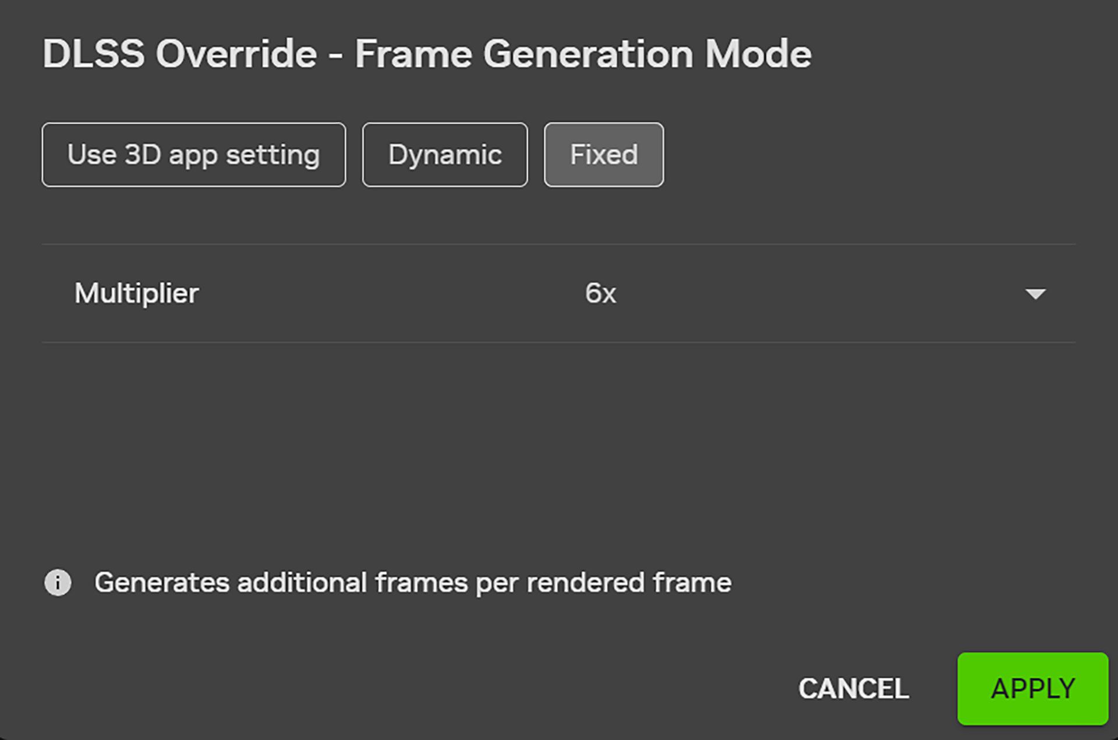Activate the Fixed mode tab
This screenshot has height=740, width=1118.
click(603, 155)
